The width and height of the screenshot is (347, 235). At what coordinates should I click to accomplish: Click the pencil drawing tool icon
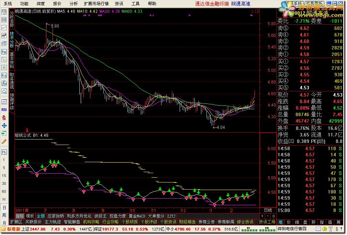(x=4, y=141)
